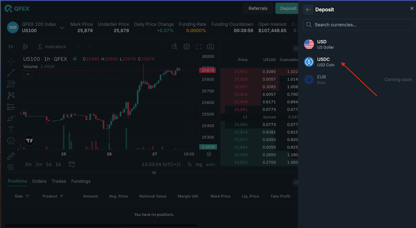Image resolution: width=416 pixels, height=228 pixels.
Task: Choose USDC USD Coin for deposit
Action: click(x=359, y=62)
